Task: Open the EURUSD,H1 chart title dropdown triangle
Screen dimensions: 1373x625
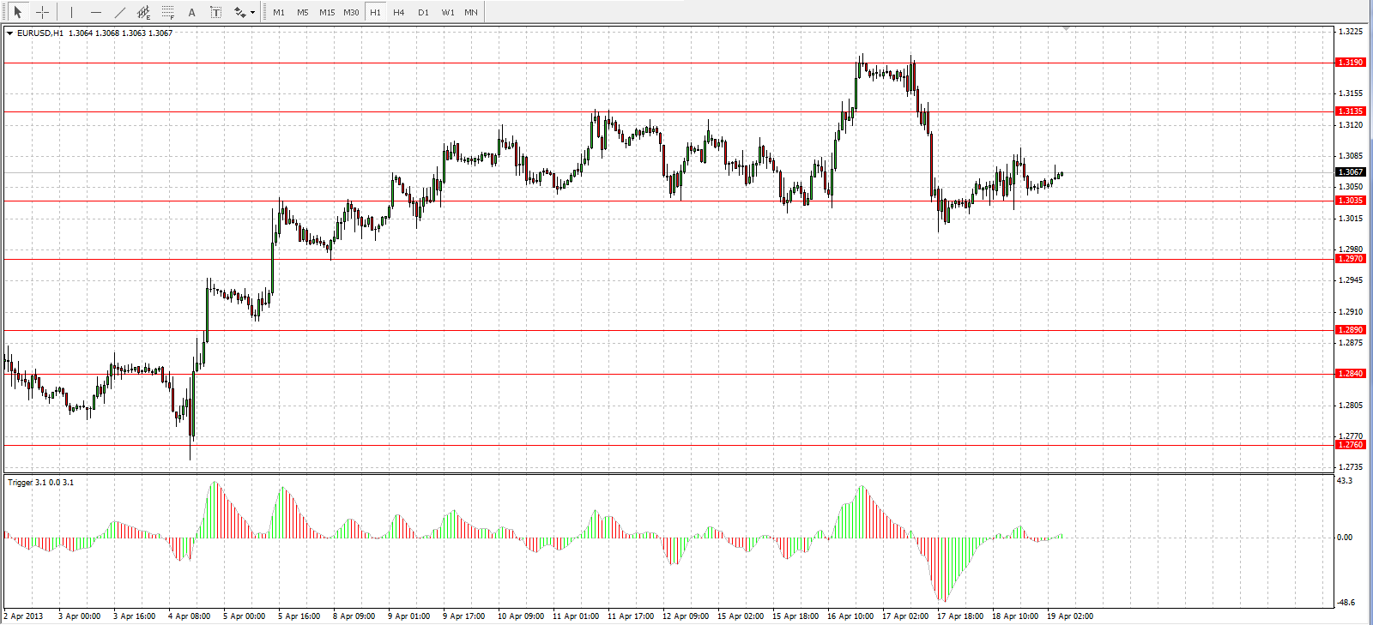Action: tap(10, 33)
